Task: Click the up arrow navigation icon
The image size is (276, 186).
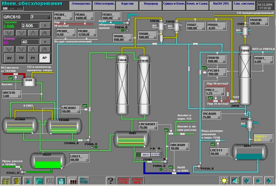Action: (x=258, y=180)
